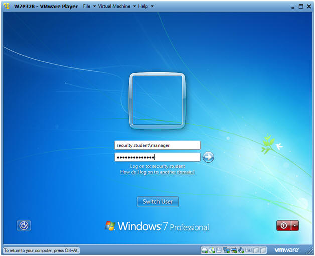Submit login with the arrow button
This screenshot has height=256, width=315.
point(208,157)
